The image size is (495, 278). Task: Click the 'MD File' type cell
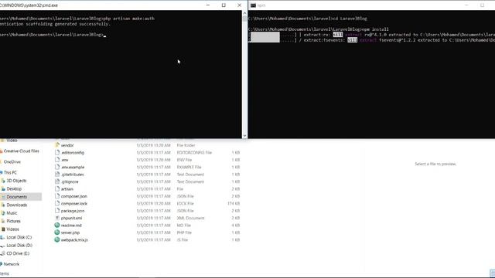coord(184,225)
